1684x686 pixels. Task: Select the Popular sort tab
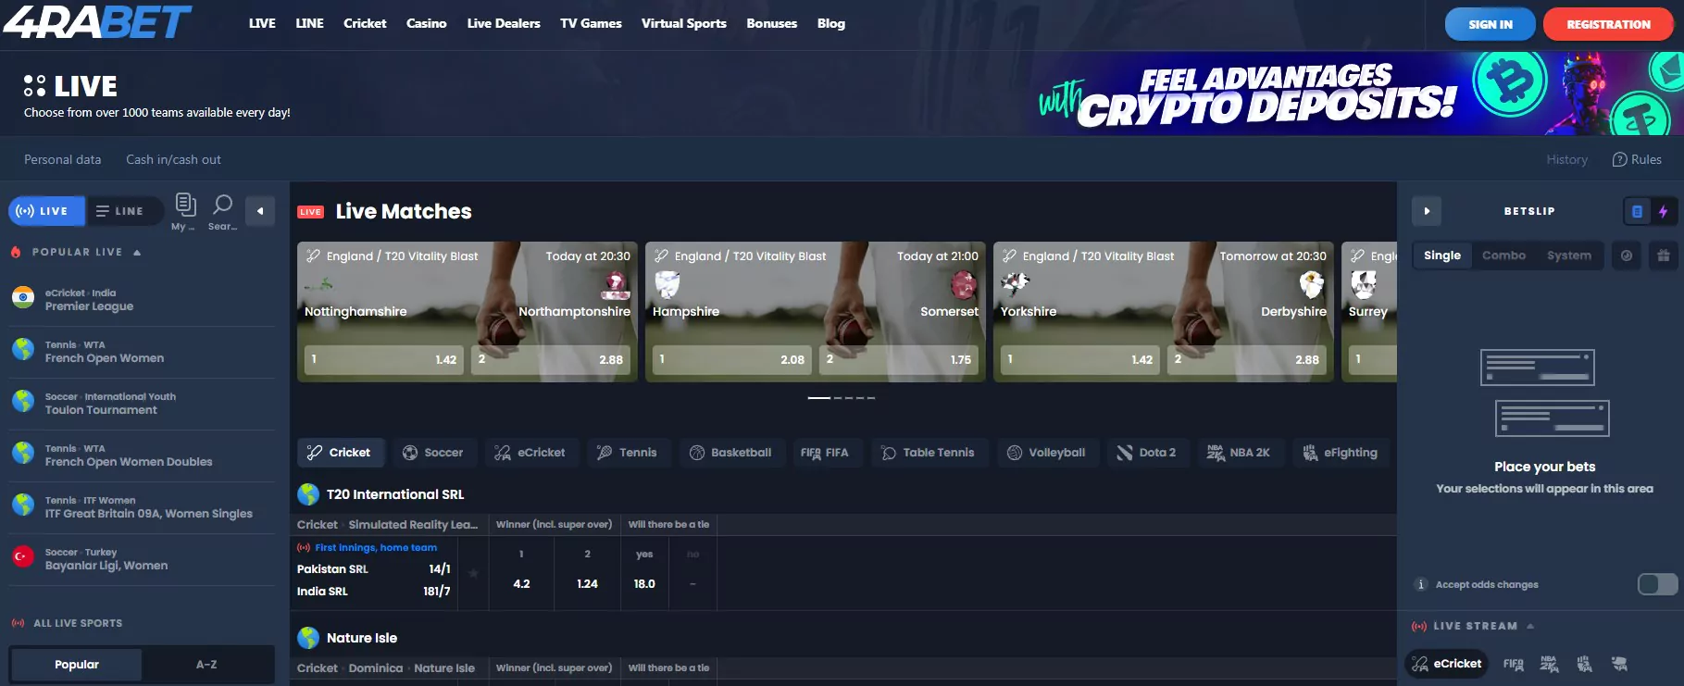[77, 665]
